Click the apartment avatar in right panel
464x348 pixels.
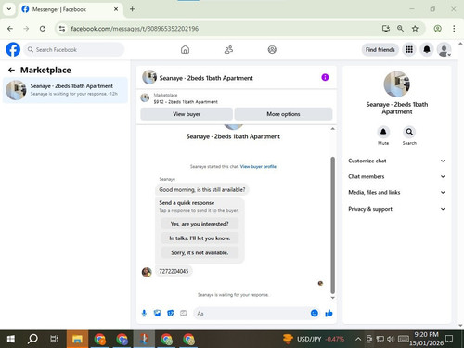tap(396, 84)
